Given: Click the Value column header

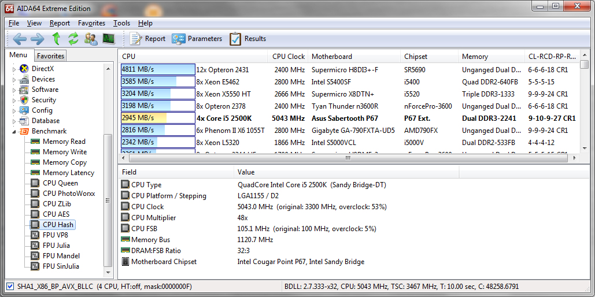Looking at the screenshot, I should (x=346, y=172).
